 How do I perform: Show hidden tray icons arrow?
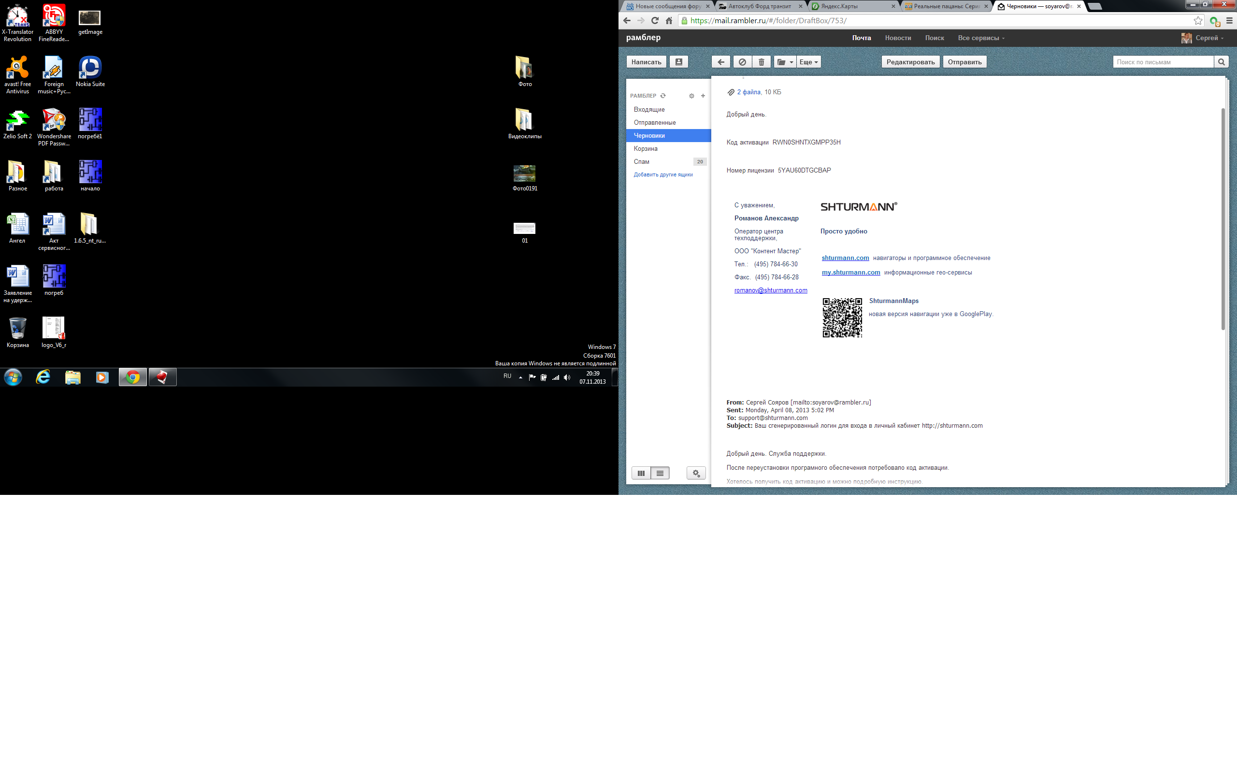(520, 377)
